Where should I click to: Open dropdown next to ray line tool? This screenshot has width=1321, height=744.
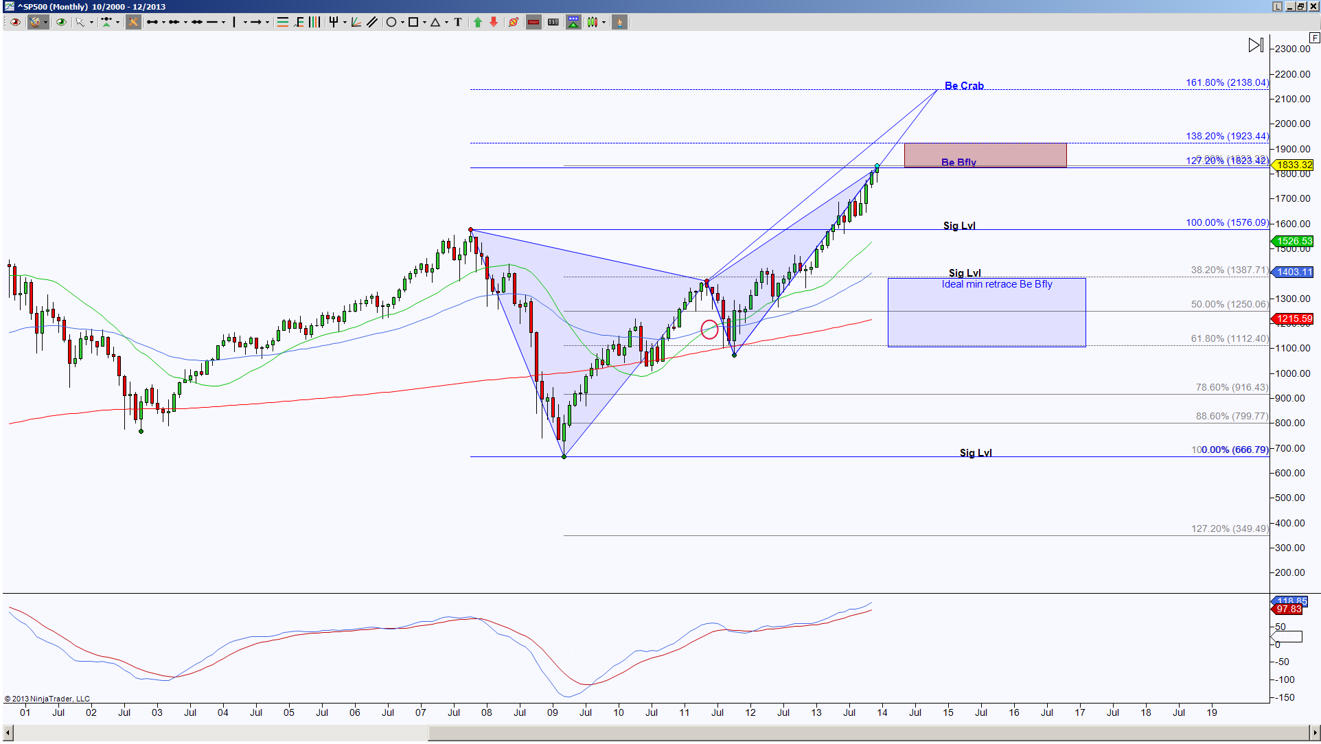pyautogui.click(x=185, y=22)
